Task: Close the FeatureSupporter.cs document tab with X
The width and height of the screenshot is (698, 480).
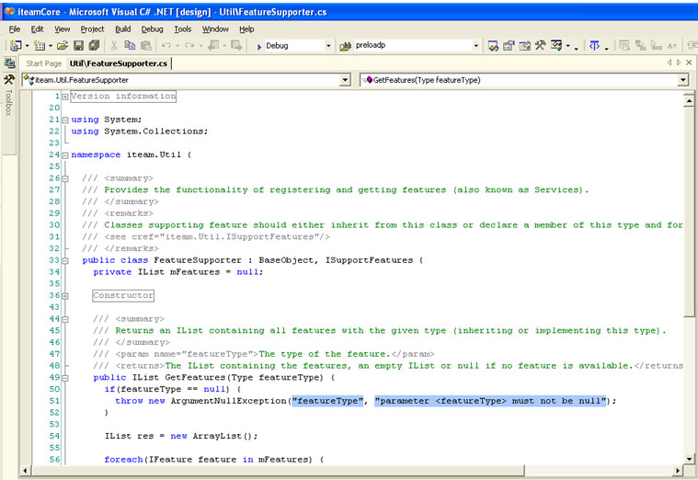Action: coord(689,63)
